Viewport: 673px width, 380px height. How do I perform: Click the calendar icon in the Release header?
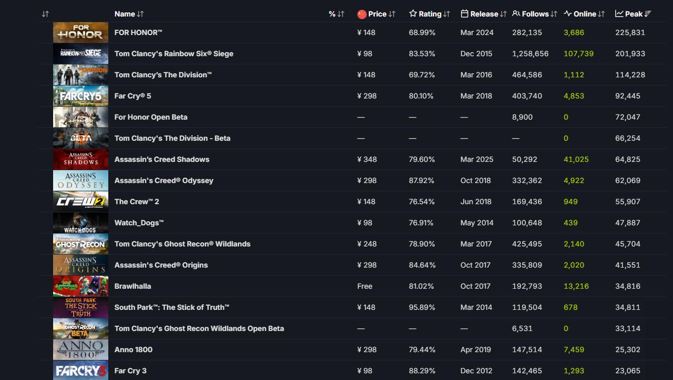coord(465,14)
